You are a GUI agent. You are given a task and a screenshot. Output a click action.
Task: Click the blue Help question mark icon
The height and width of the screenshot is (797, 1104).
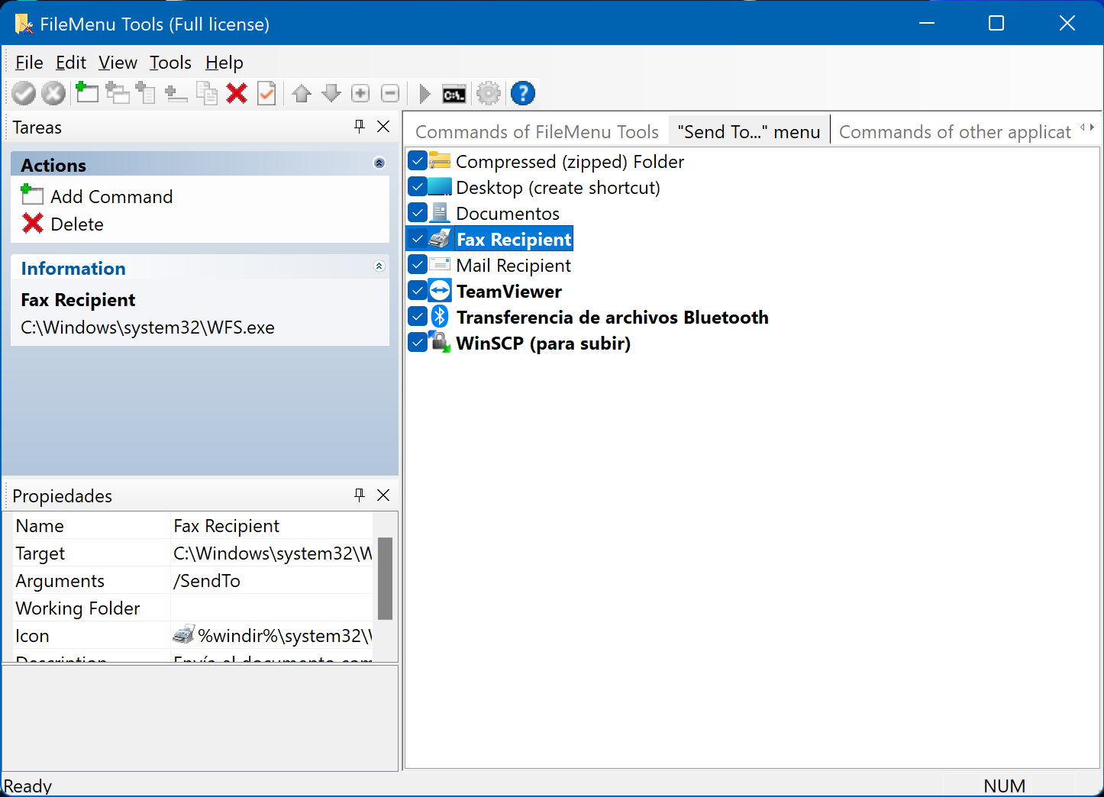[523, 93]
